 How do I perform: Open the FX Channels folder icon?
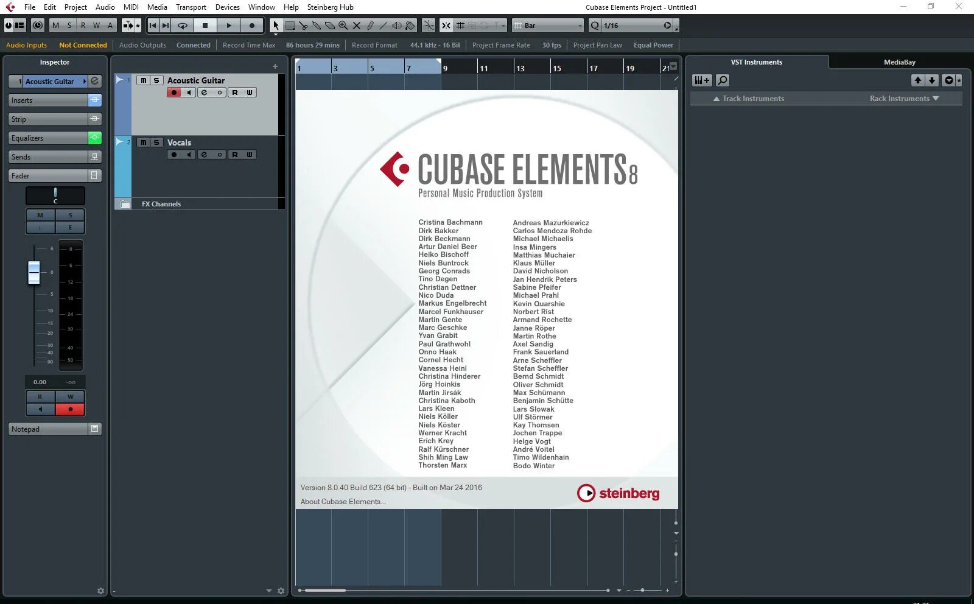[x=125, y=204]
